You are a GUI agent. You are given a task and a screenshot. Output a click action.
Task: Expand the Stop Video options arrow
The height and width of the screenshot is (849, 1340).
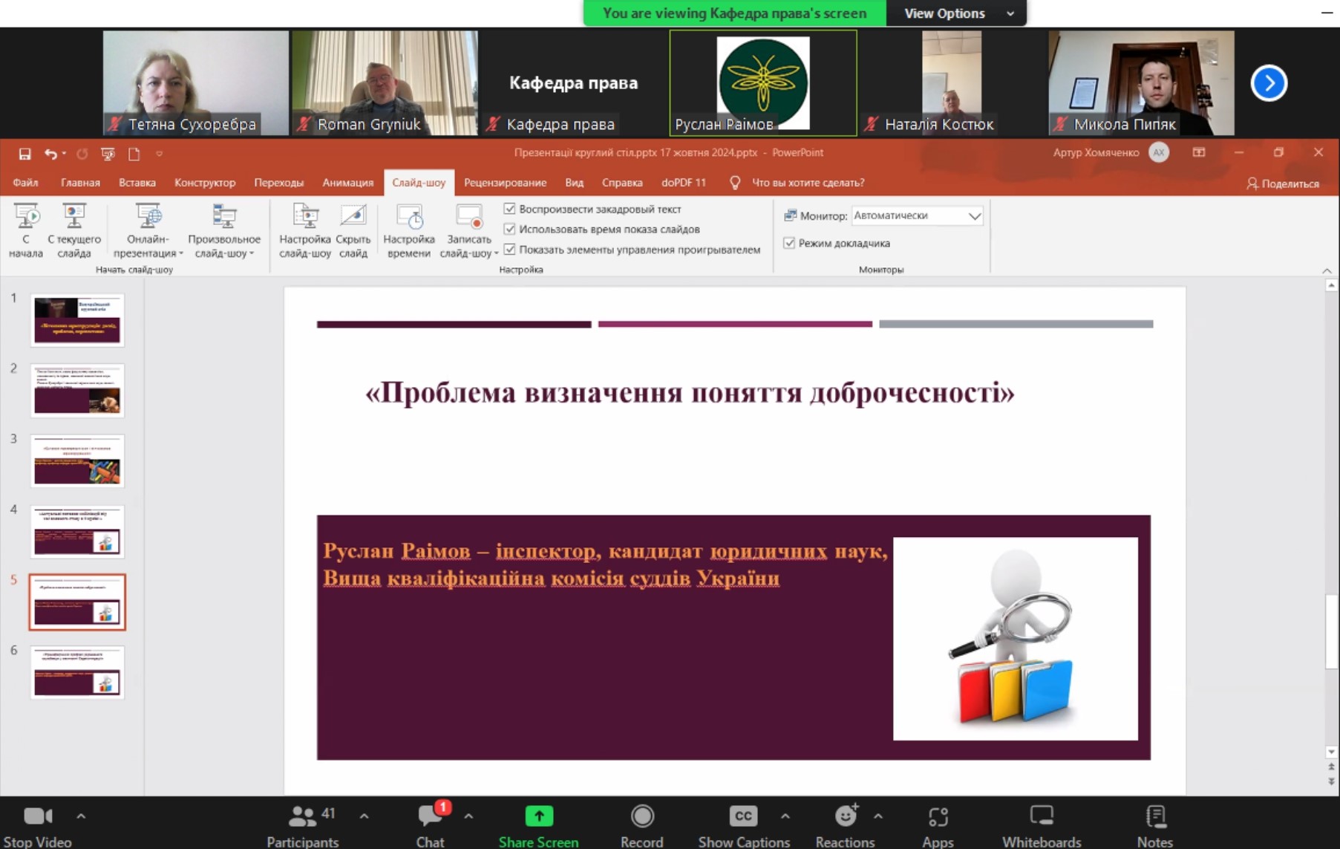point(81,816)
